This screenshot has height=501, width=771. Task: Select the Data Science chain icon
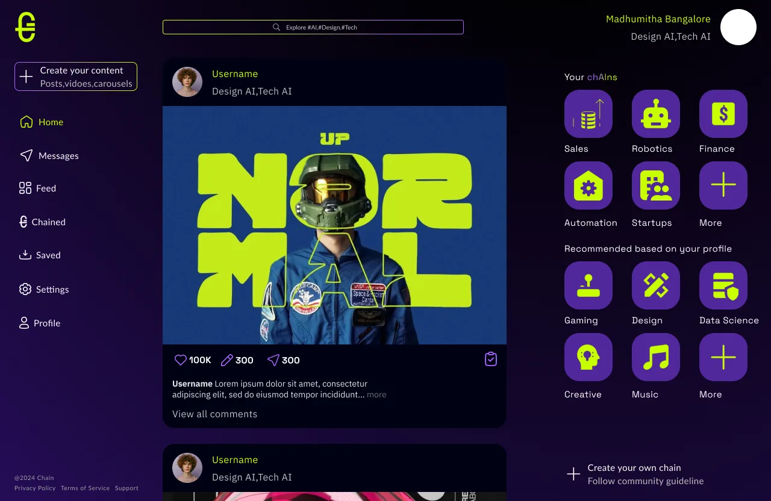click(723, 285)
